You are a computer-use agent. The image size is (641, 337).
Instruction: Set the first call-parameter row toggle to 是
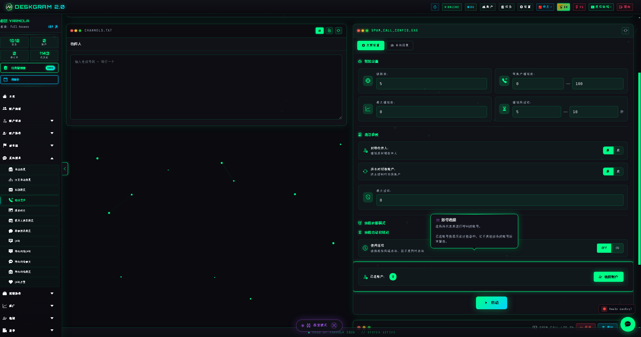618,151
